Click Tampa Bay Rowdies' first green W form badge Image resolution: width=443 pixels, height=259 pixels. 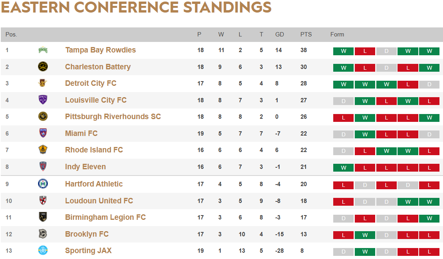tap(343, 51)
